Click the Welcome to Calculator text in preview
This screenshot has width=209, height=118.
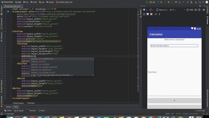[x=174, y=40]
